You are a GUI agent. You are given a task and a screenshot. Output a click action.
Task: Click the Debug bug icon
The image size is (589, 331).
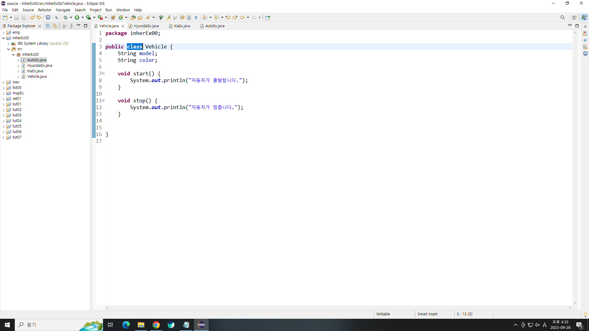[65, 17]
